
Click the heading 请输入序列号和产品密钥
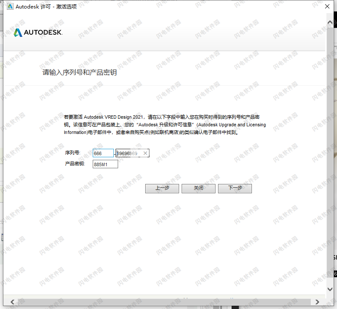tap(80, 72)
